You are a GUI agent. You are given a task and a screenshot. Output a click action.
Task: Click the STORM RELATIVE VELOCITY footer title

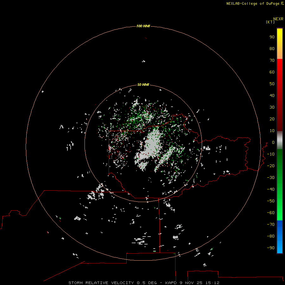(x=101, y=283)
